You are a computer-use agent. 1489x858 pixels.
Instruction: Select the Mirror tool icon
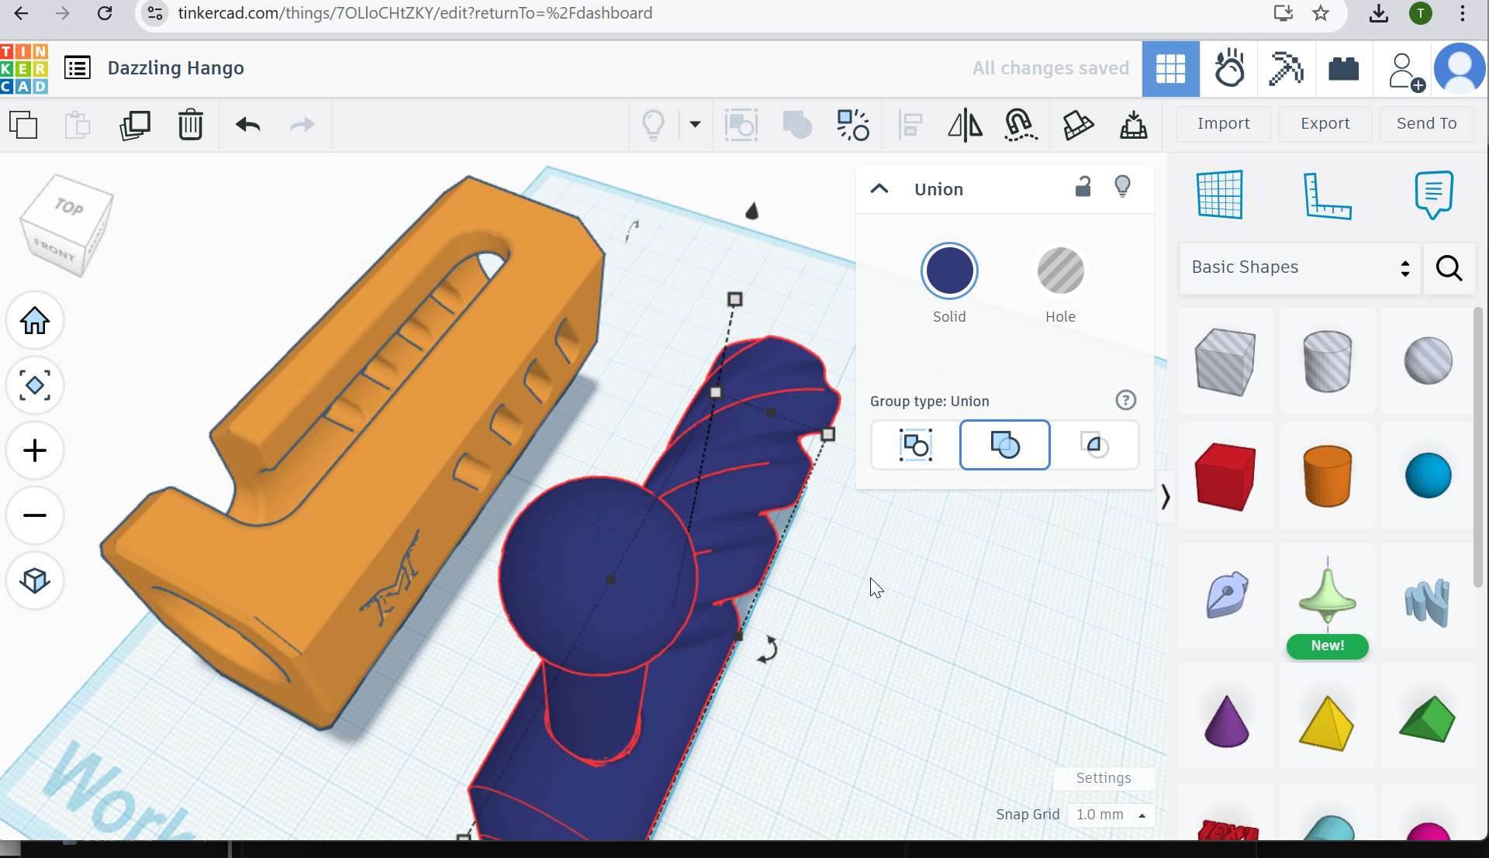click(x=965, y=125)
